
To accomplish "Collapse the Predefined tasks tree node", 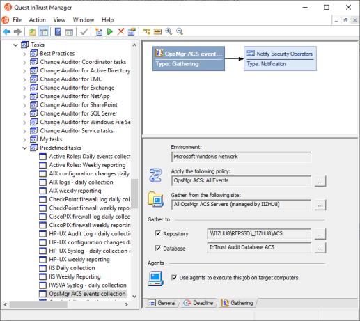I will (x=24, y=148).
